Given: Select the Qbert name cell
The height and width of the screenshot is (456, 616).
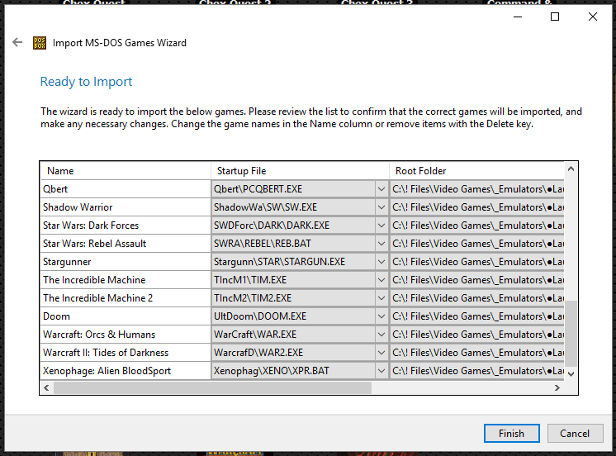Looking at the screenshot, I should click(x=126, y=189).
